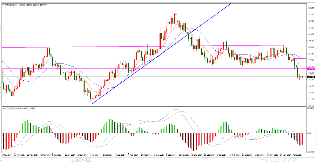This screenshot has width=317, height=162.
Task: Click the 1295.30 price axis label
Action: [310, 47]
